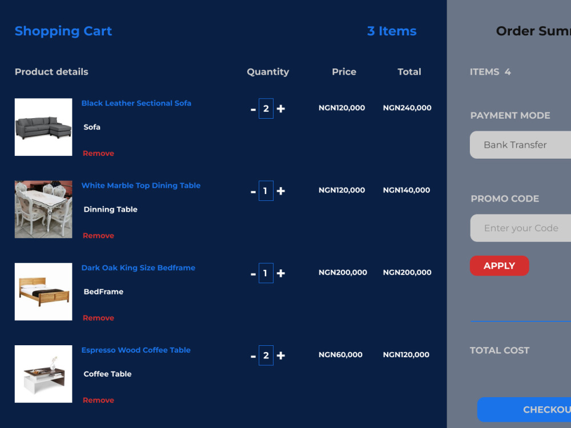Screen dimensions: 571x428
Task: Click the Product details column header
Action: (51, 72)
